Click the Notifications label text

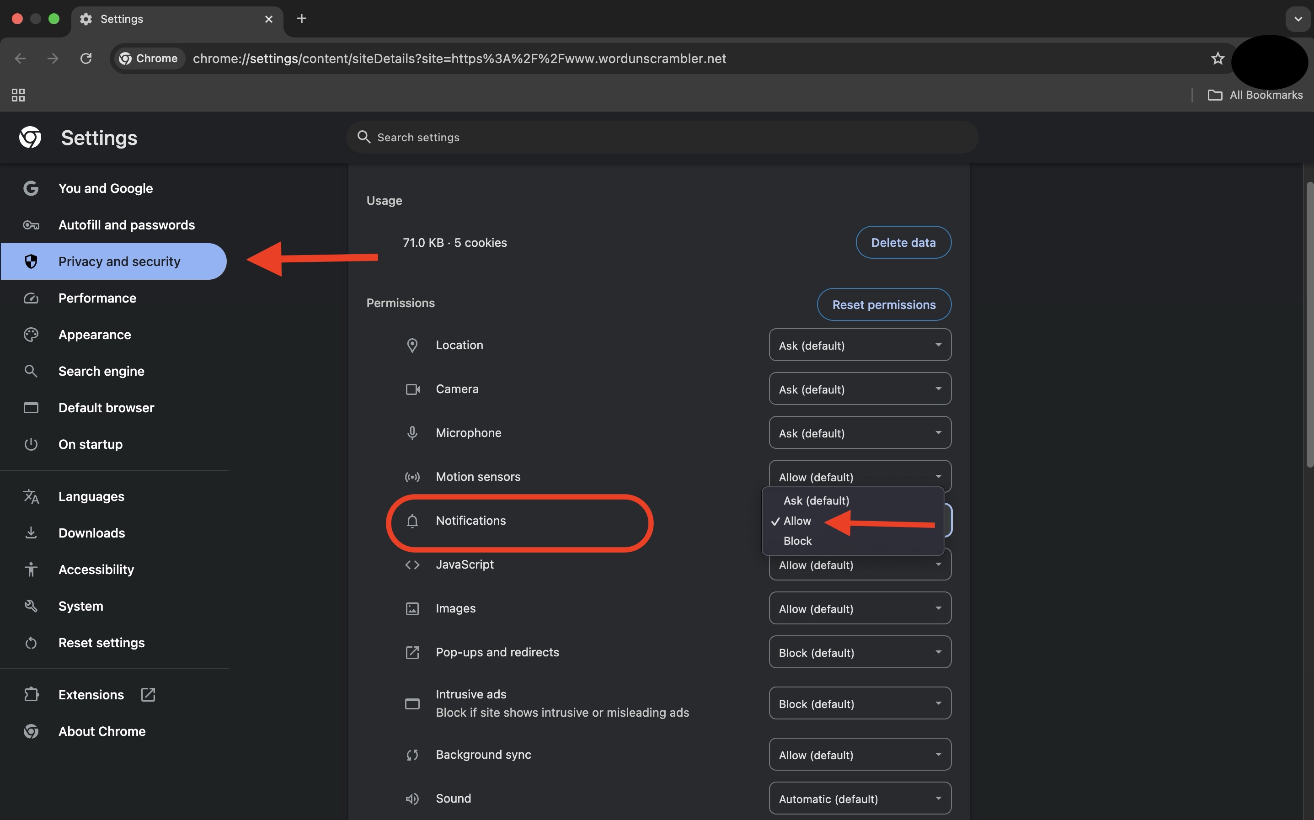click(471, 521)
